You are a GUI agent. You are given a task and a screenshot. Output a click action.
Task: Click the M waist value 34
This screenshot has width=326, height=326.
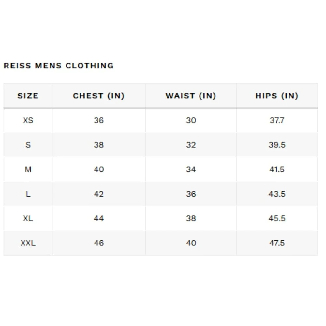coord(191,170)
